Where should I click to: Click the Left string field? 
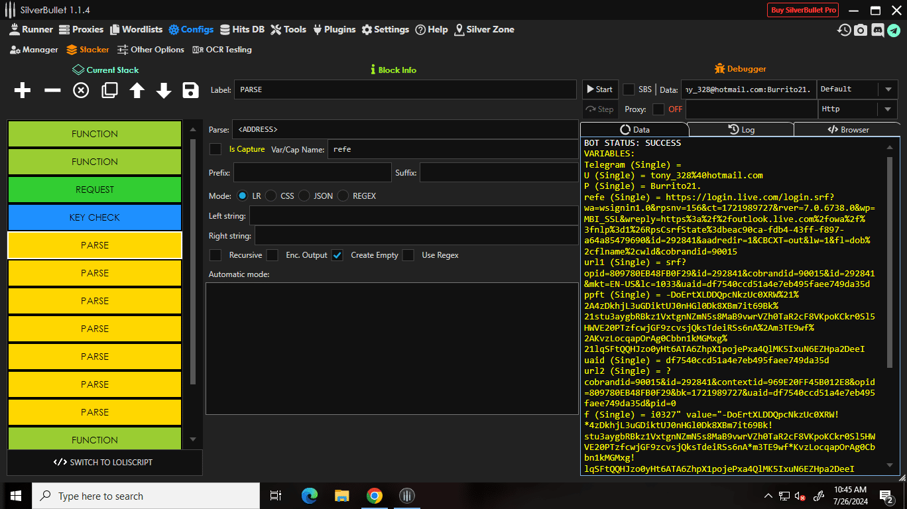point(414,216)
